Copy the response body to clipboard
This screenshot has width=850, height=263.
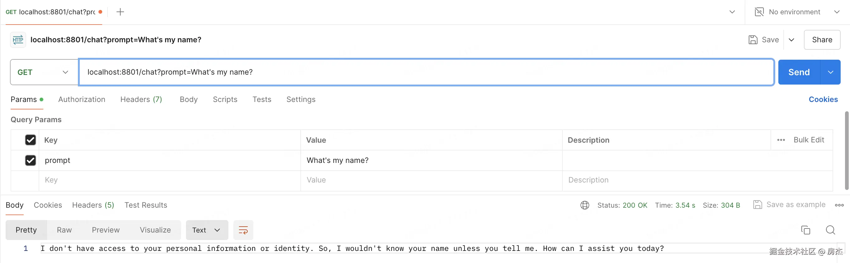[x=805, y=230]
